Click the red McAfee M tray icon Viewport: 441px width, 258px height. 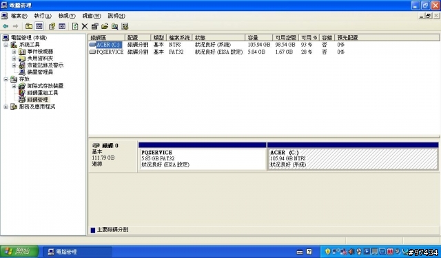(x=390, y=251)
